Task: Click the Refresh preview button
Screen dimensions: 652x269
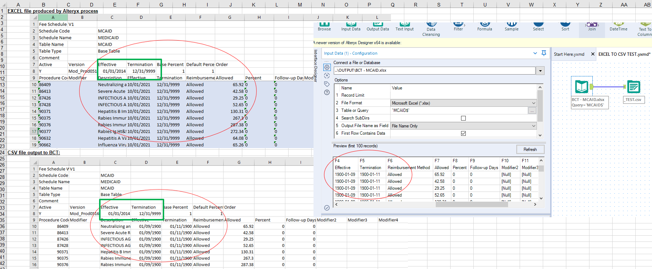Action: (x=530, y=150)
